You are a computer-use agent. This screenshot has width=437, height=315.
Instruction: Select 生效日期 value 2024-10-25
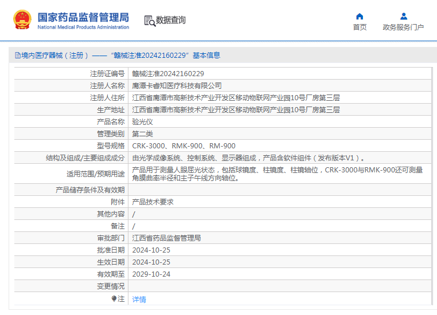click(x=151, y=262)
